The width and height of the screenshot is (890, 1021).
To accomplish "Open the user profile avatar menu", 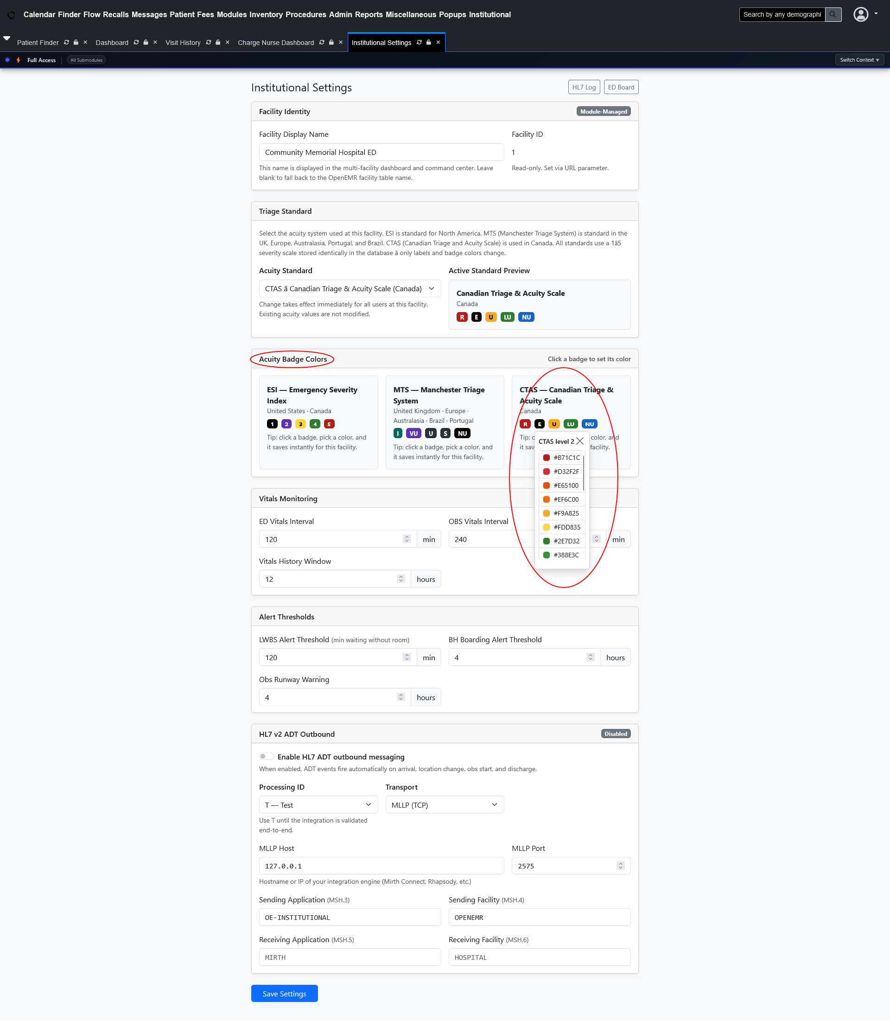I will [x=861, y=14].
